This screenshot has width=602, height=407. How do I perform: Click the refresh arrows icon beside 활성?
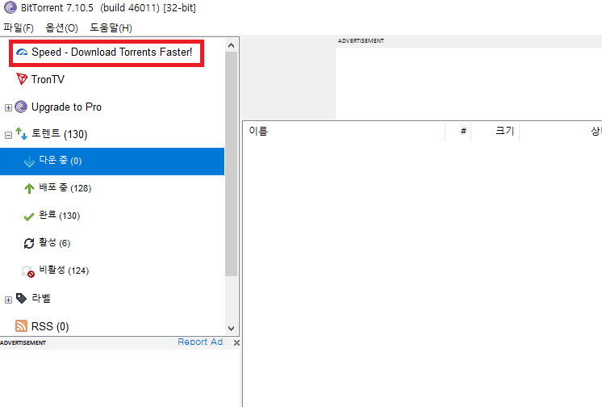29,243
